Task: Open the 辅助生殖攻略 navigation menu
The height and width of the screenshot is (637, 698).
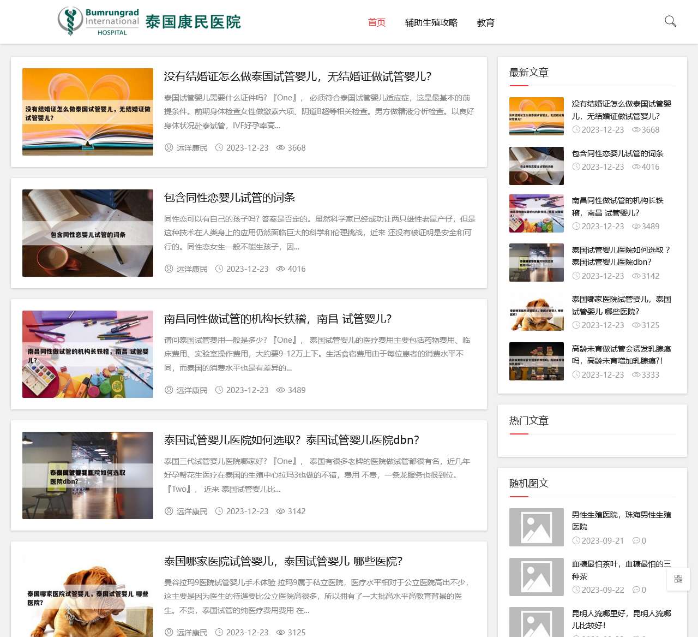Action: click(x=431, y=22)
